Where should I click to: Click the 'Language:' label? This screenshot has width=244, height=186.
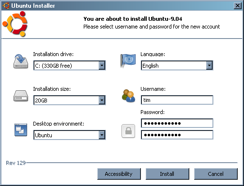[152, 54]
